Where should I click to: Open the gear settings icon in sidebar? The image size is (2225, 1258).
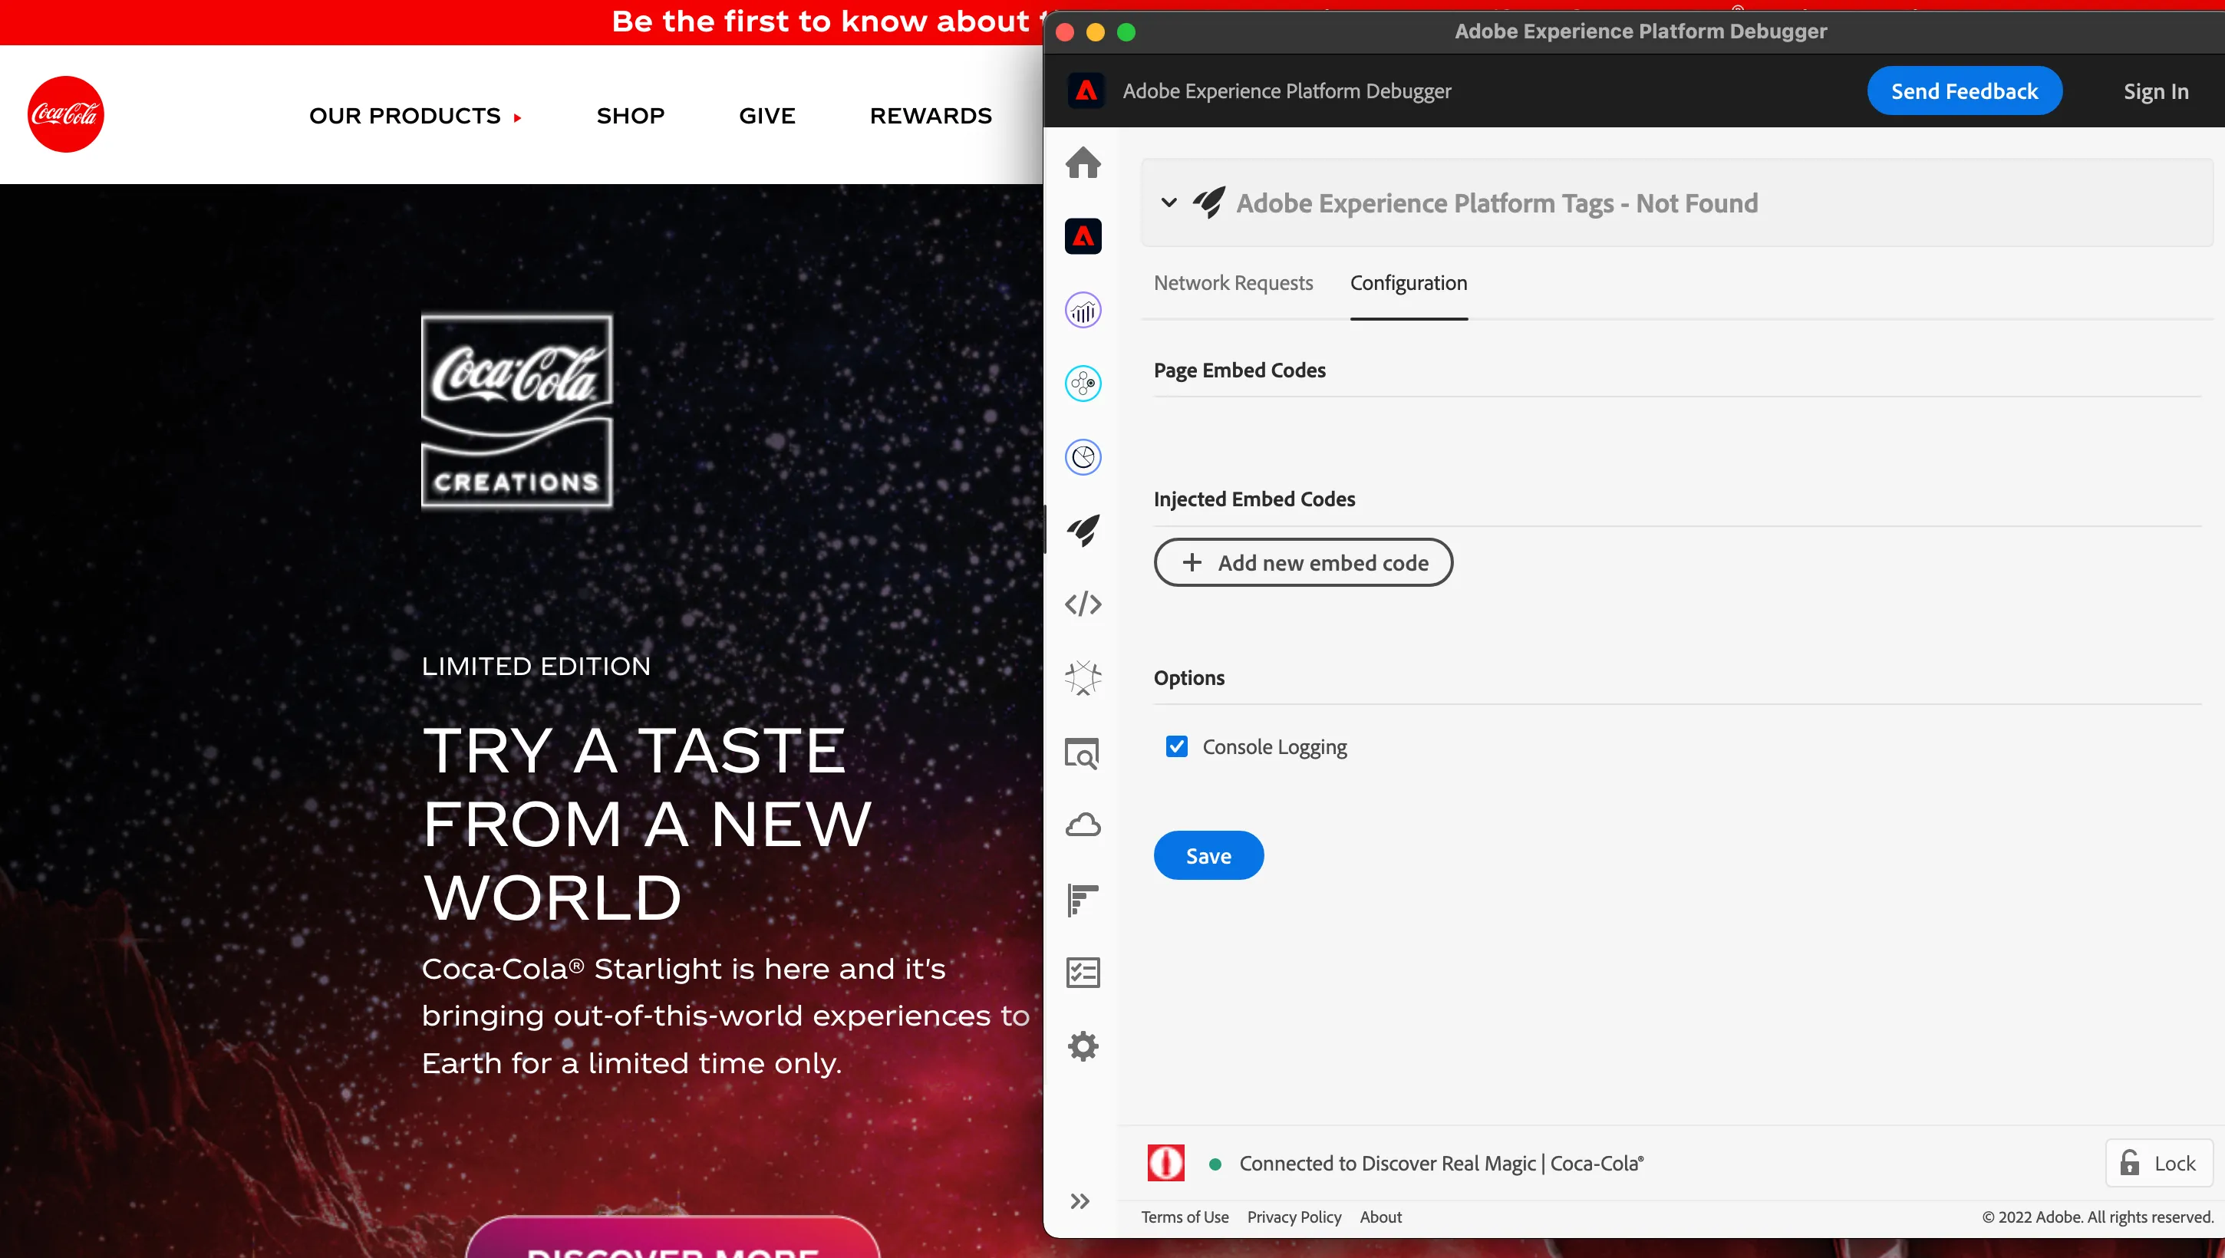pyautogui.click(x=1083, y=1046)
